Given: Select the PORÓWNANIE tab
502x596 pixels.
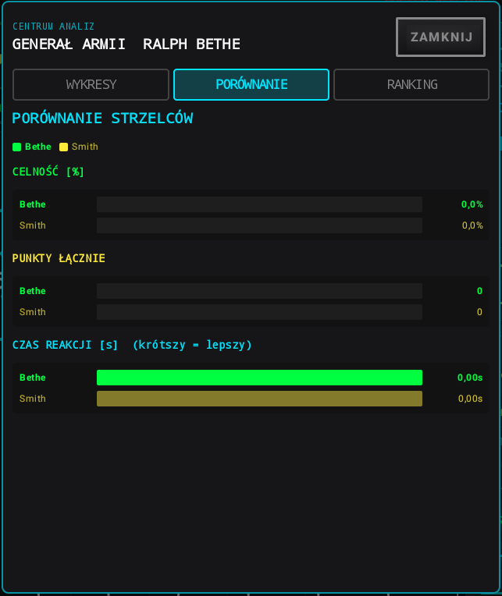Looking at the screenshot, I should click(x=251, y=84).
